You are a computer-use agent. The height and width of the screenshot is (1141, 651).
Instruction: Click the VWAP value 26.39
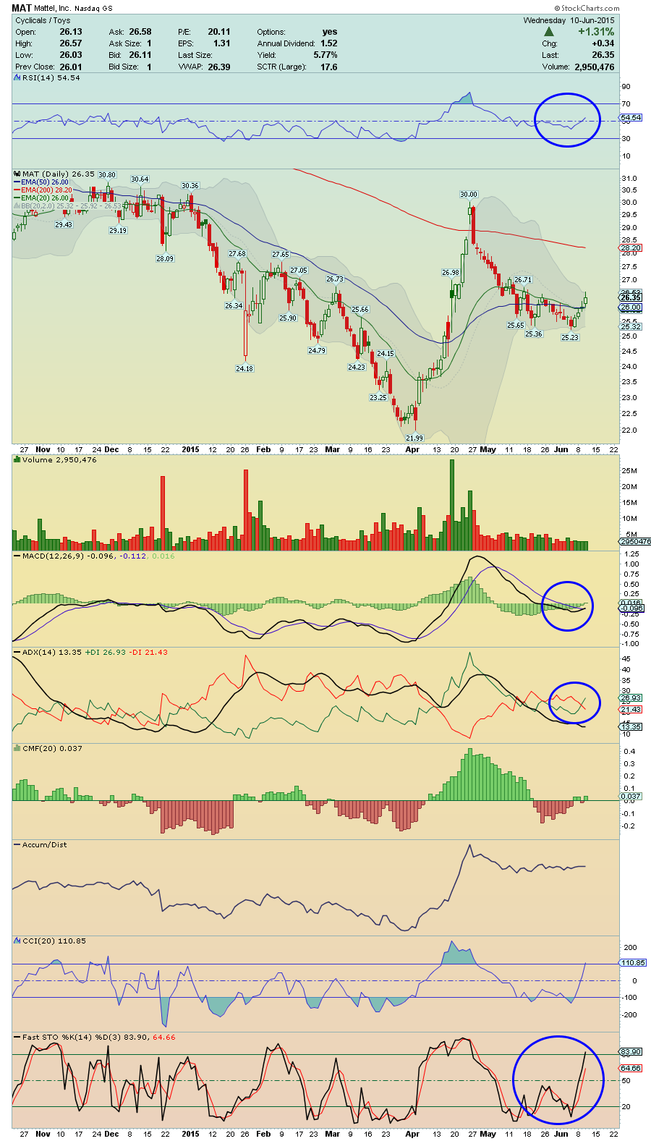click(x=219, y=67)
